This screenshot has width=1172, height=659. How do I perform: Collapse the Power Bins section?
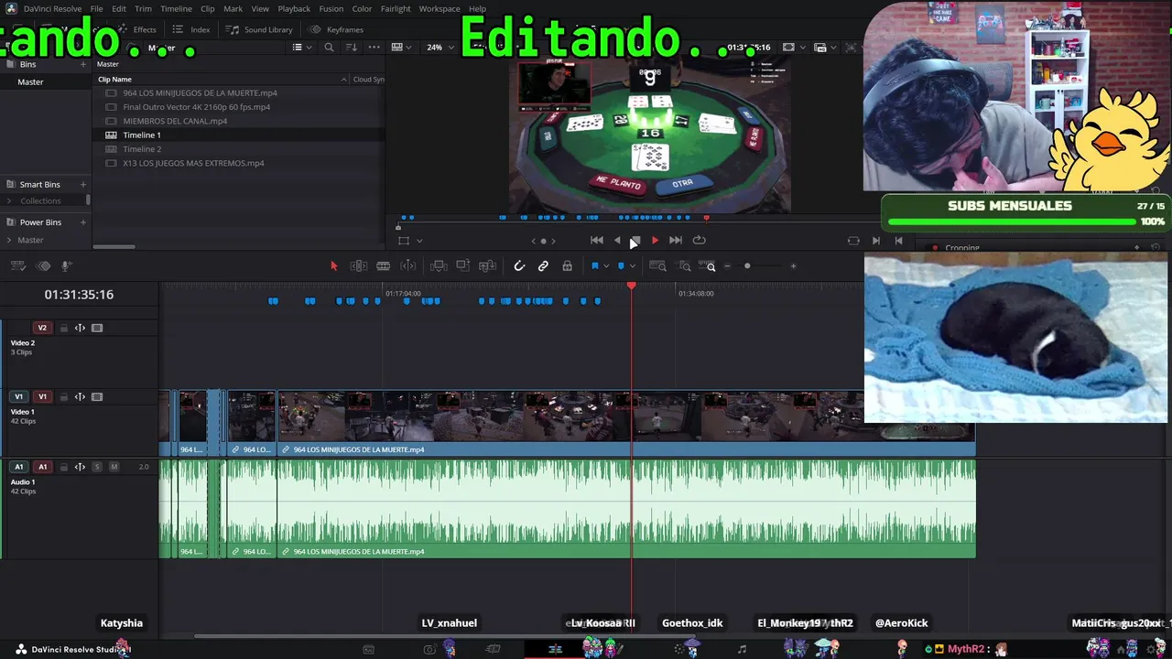(10, 222)
